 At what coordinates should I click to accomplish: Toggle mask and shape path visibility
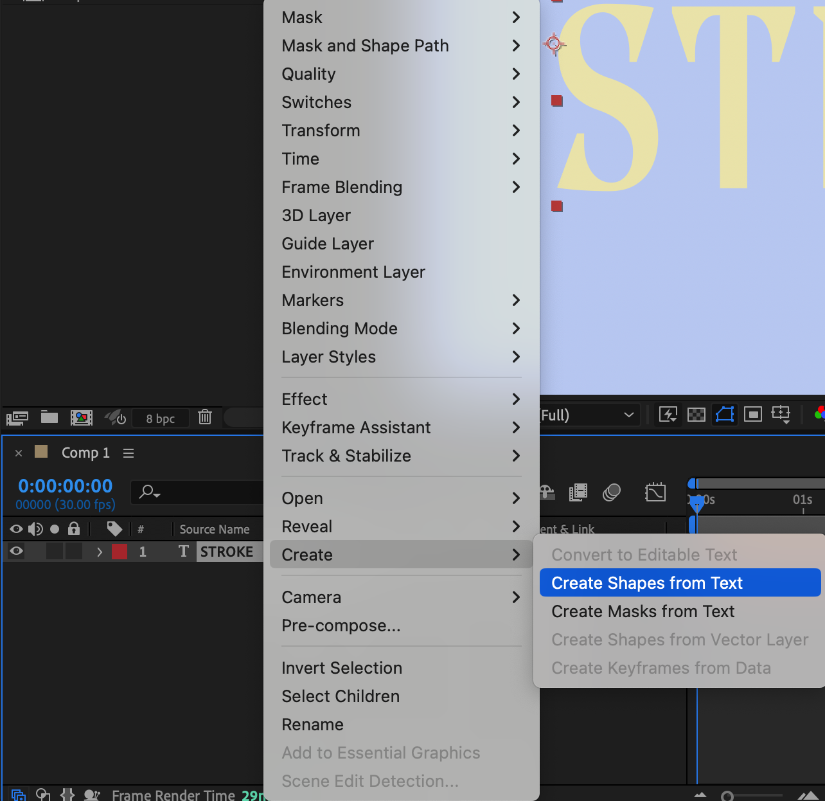point(724,415)
